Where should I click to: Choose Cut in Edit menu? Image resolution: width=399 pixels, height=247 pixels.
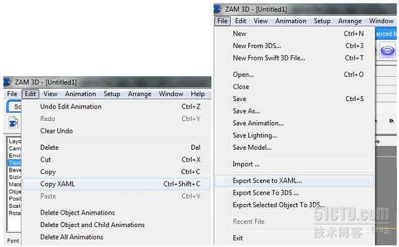[x=117, y=160]
